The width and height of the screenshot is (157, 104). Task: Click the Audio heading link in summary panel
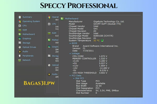[x=55, y=74]
